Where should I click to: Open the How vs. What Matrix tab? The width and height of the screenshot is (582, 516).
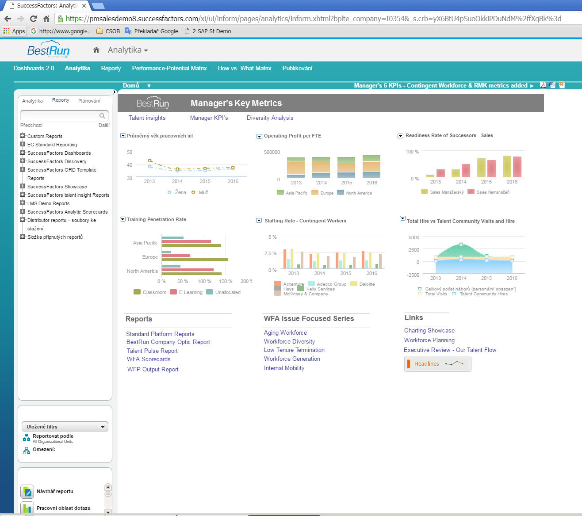tap(245, 68)
